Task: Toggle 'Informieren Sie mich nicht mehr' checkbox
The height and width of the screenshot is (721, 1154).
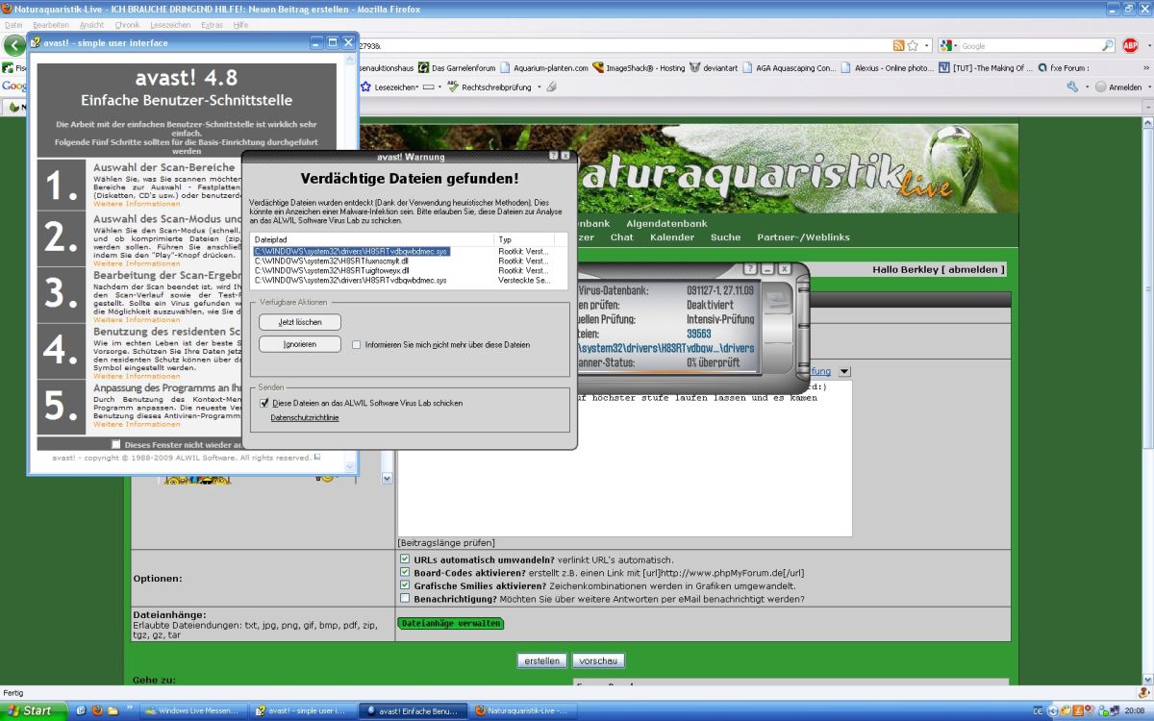Action: click(357, 344)
